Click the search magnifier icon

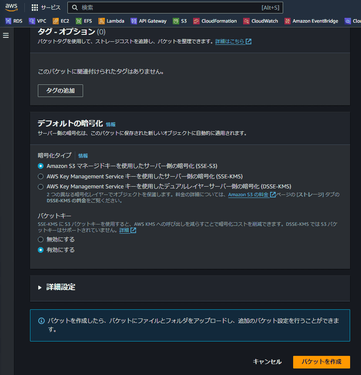(x=75, y=8)
